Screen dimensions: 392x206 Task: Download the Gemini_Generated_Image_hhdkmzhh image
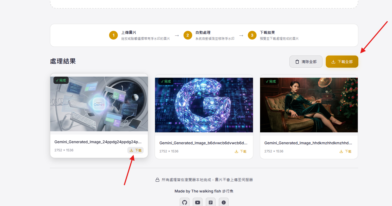tap(345, 151)
